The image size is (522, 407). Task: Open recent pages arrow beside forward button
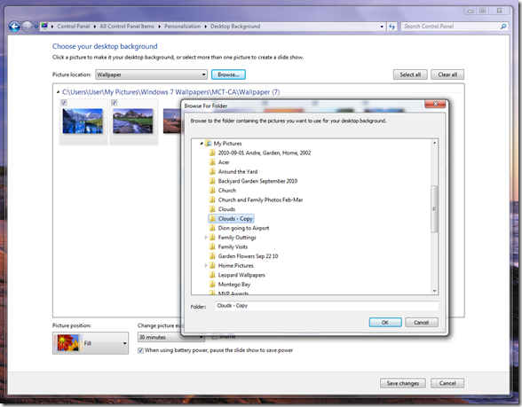pyautogui.click(x=36, y=27)
